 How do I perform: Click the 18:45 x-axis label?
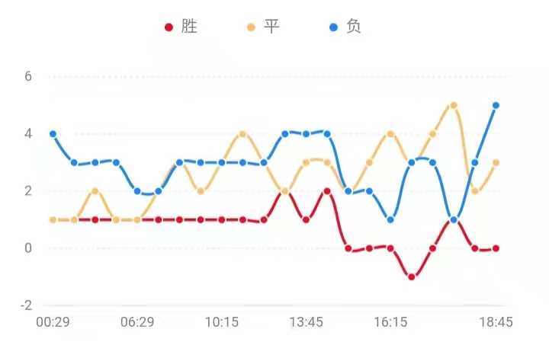496,322
